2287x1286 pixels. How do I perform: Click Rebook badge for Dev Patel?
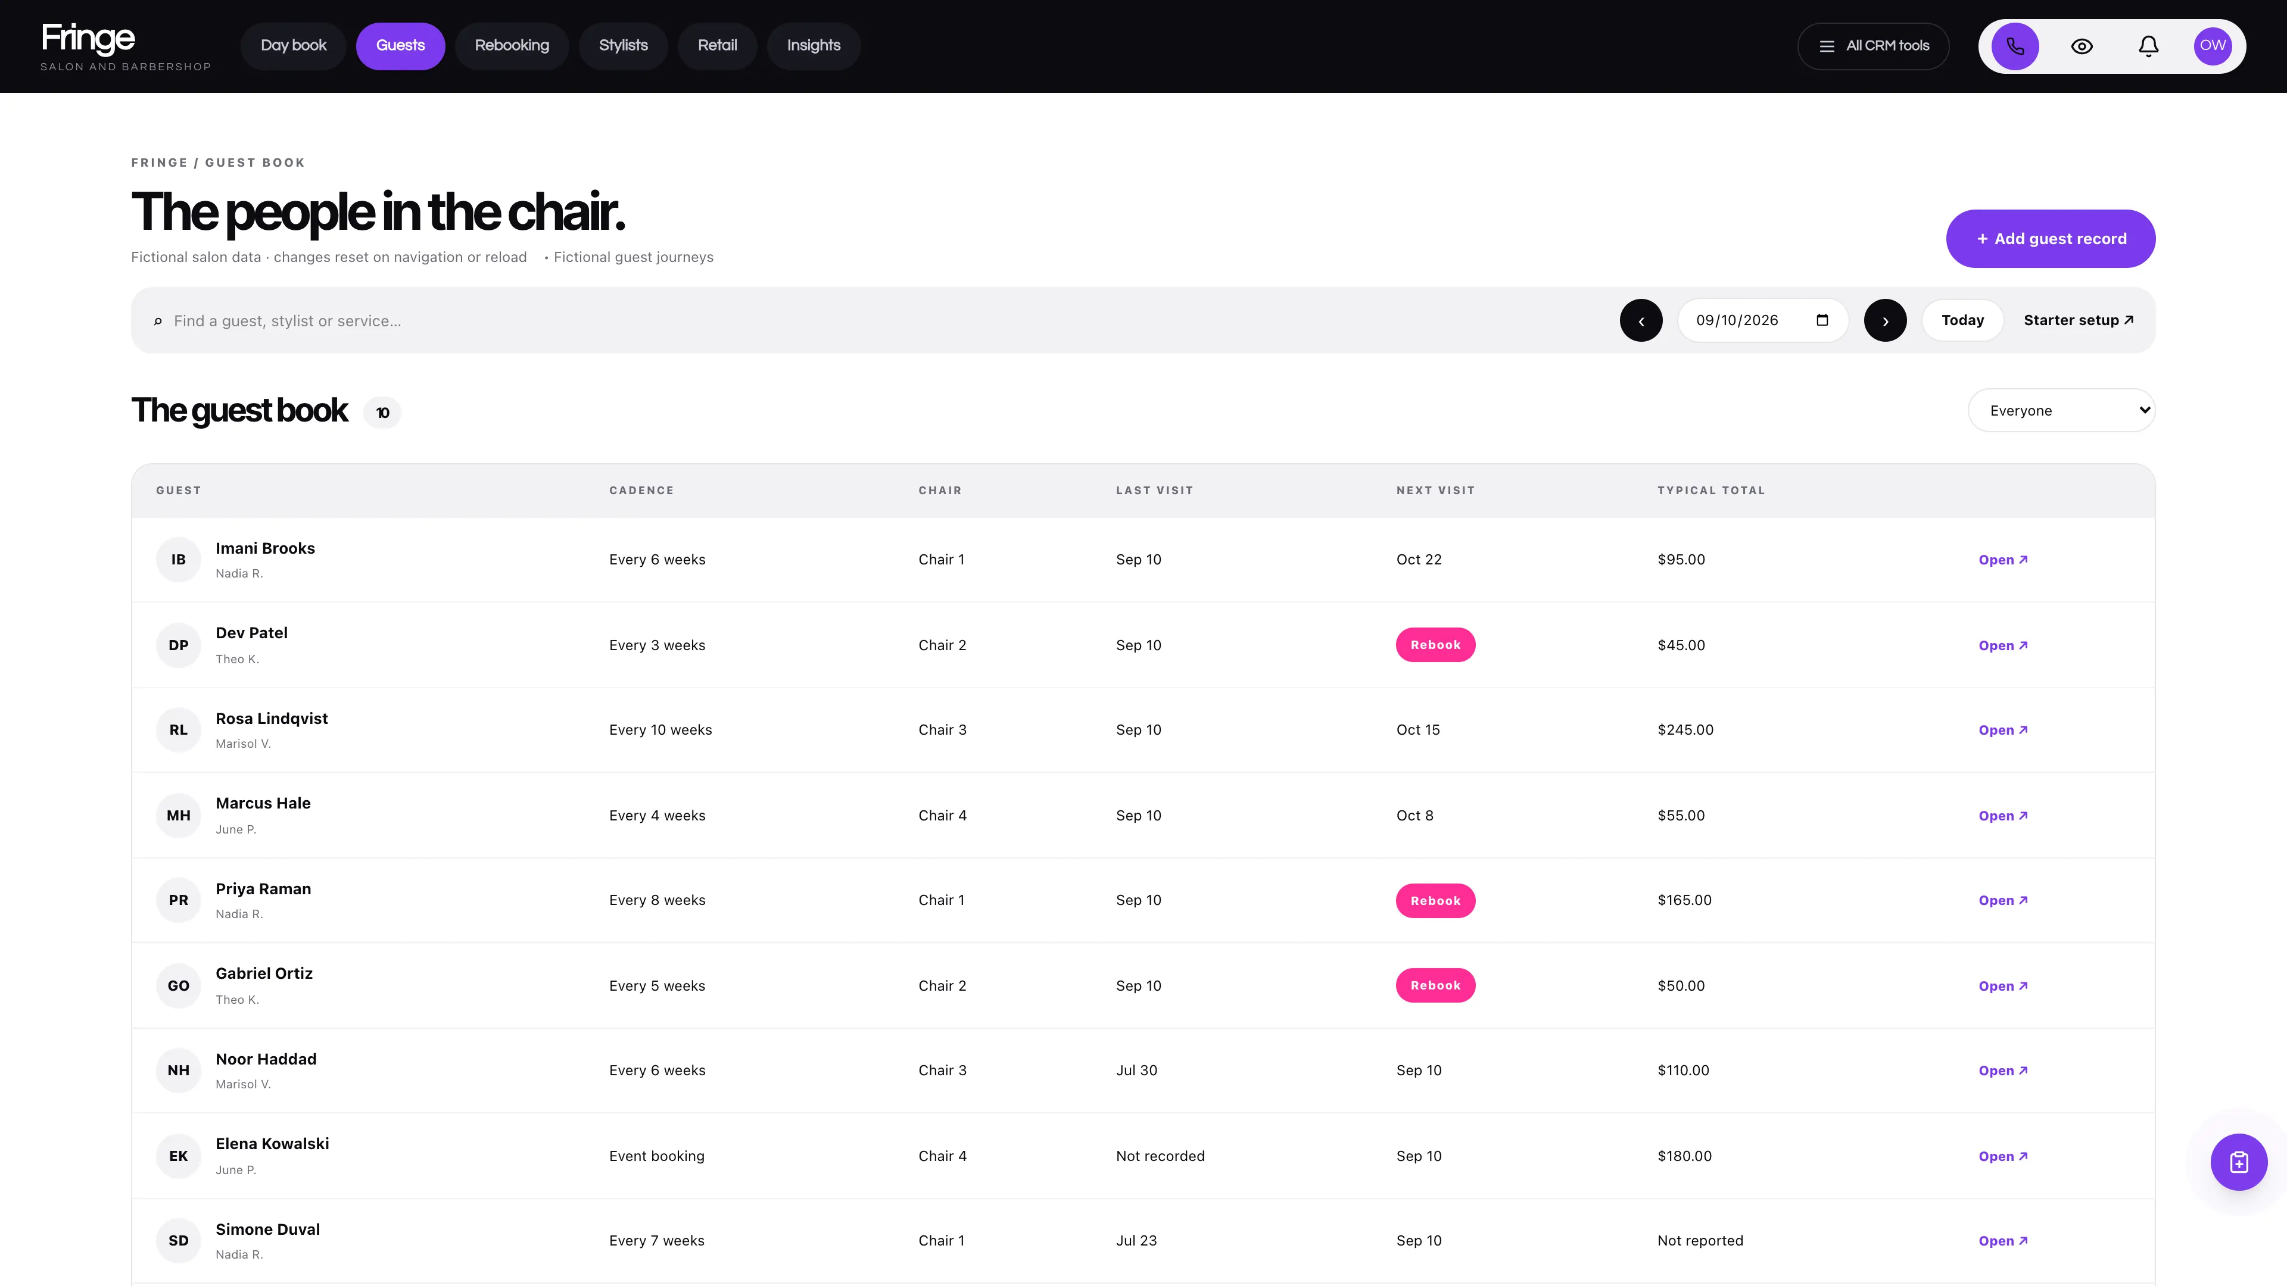point(1435,645)
